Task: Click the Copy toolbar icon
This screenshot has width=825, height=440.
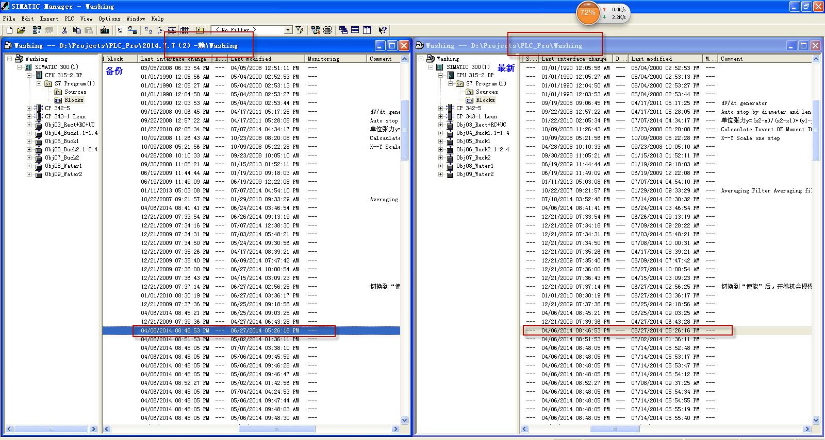Action: point(77,30)
